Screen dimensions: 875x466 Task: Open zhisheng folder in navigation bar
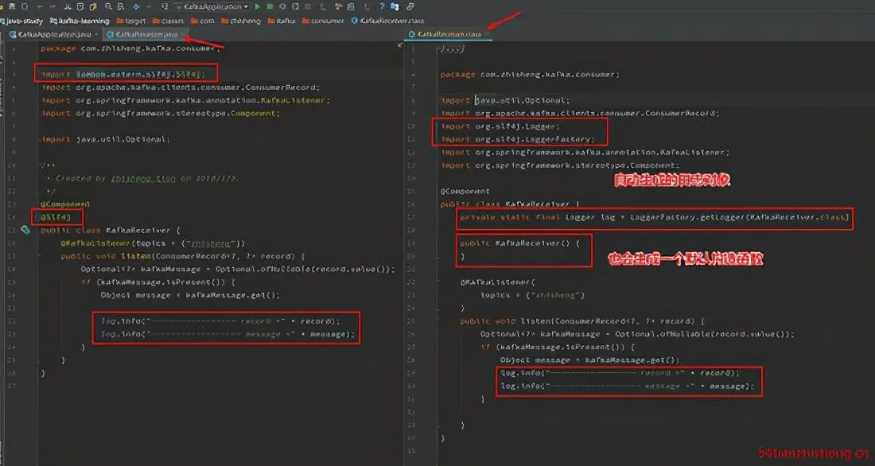click(241, 21)
